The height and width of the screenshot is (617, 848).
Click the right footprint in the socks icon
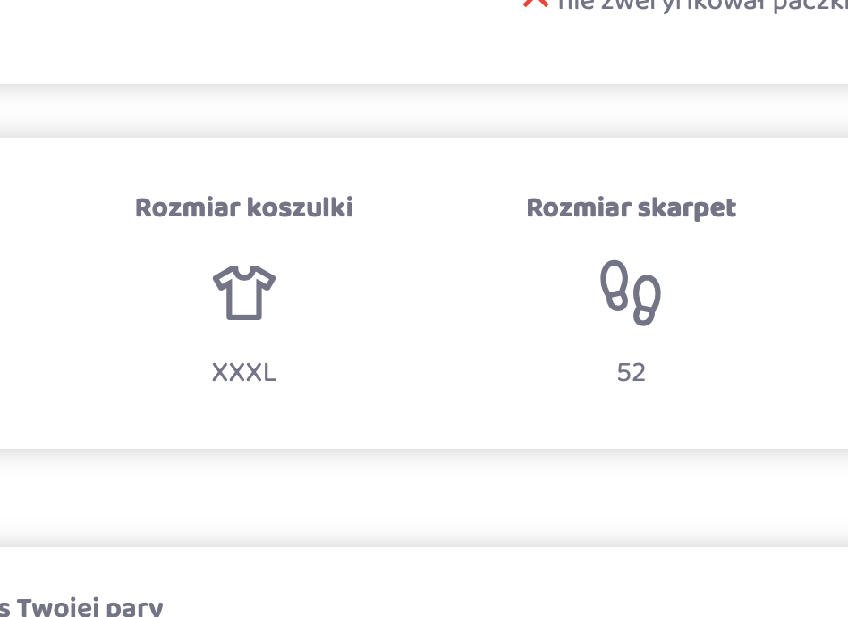pos(646,300)
